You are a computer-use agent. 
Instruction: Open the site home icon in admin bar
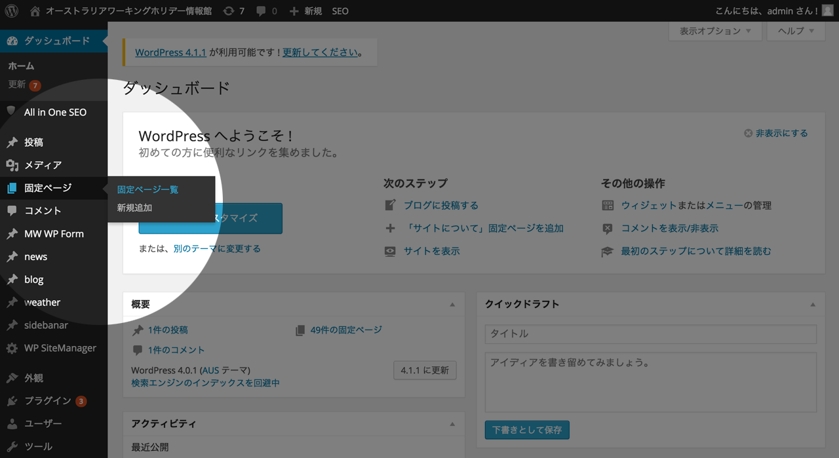35,10
